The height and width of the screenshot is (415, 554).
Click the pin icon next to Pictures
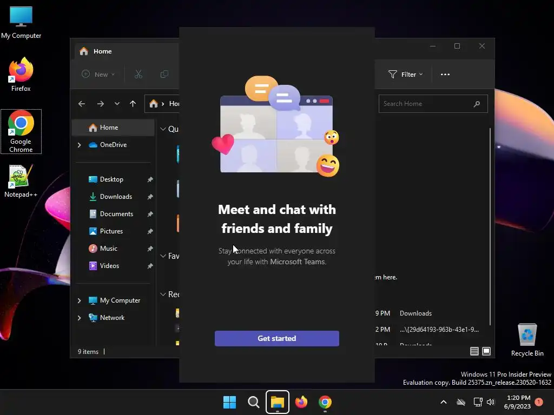150,231
